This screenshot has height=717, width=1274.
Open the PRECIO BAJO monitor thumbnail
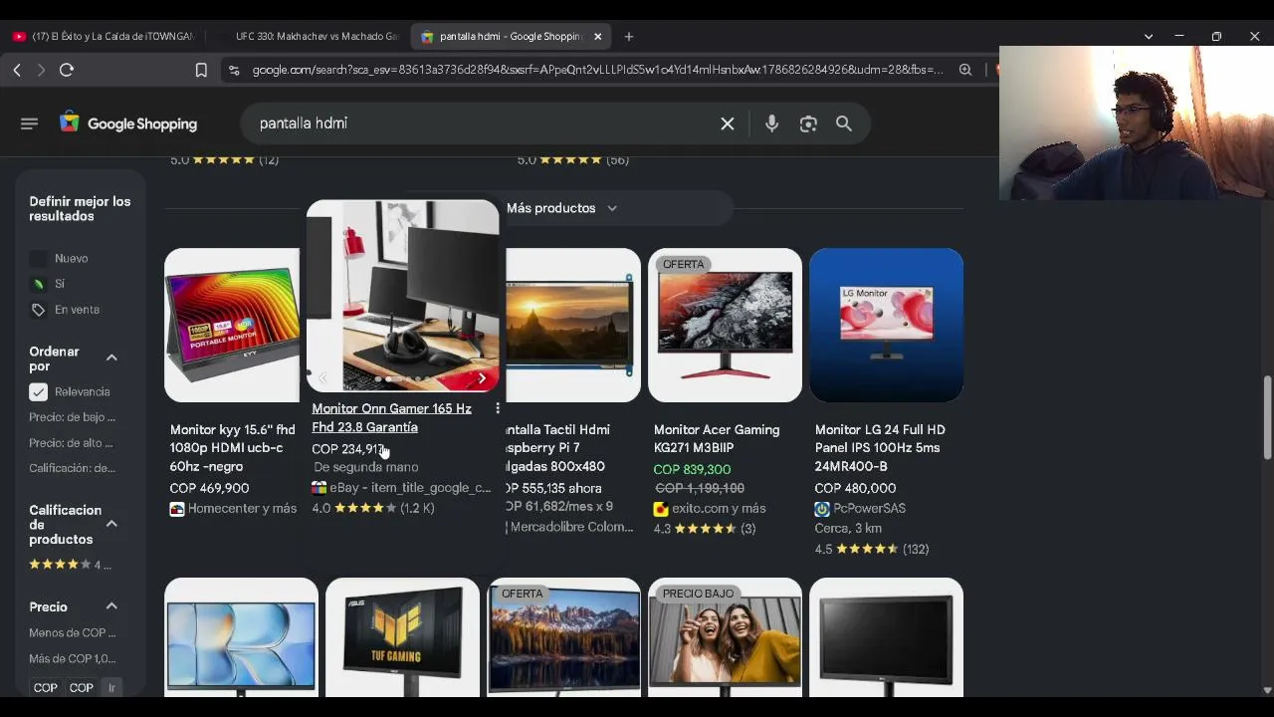(x=725, y=637)
